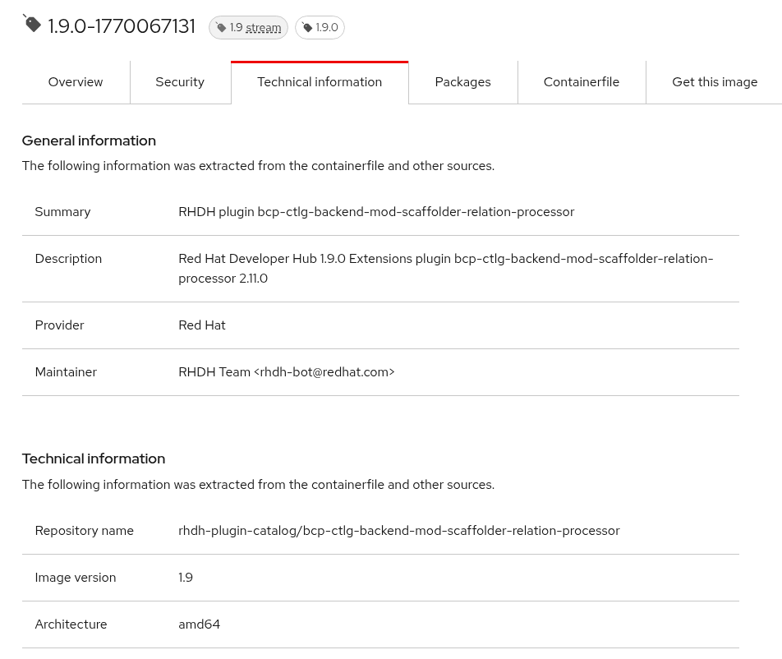Click the Technical information section heading
Screen dimensions: 782x659
point(94,459)
